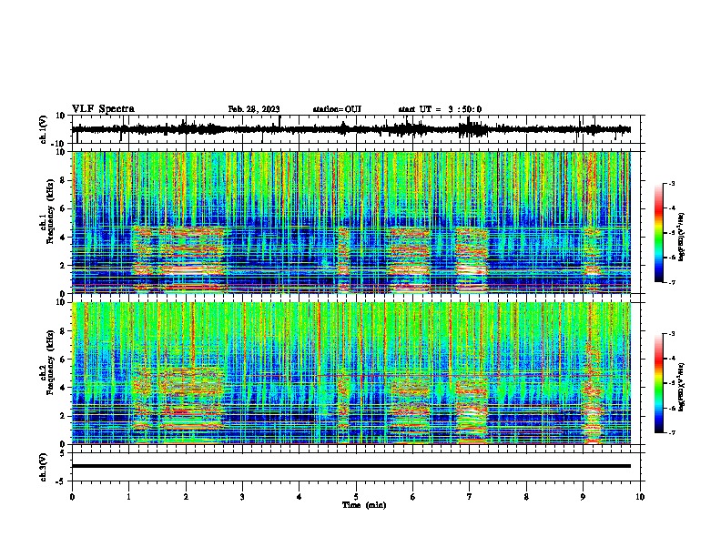Click time axis tick label "9"
Viewport: 721px width, 557px height.
click(583, 497)
